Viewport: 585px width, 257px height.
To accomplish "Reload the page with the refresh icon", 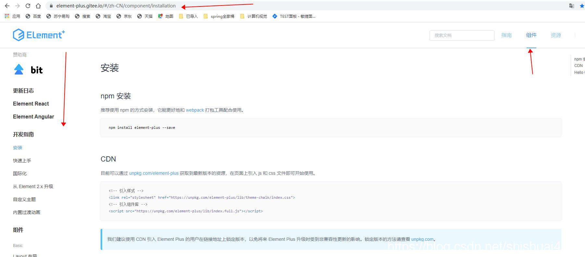I will coord(28,6).
